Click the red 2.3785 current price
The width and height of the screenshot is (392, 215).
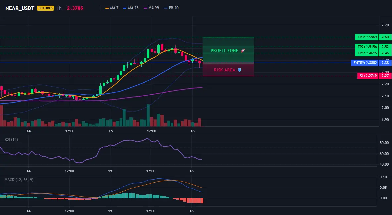(75, 8)
